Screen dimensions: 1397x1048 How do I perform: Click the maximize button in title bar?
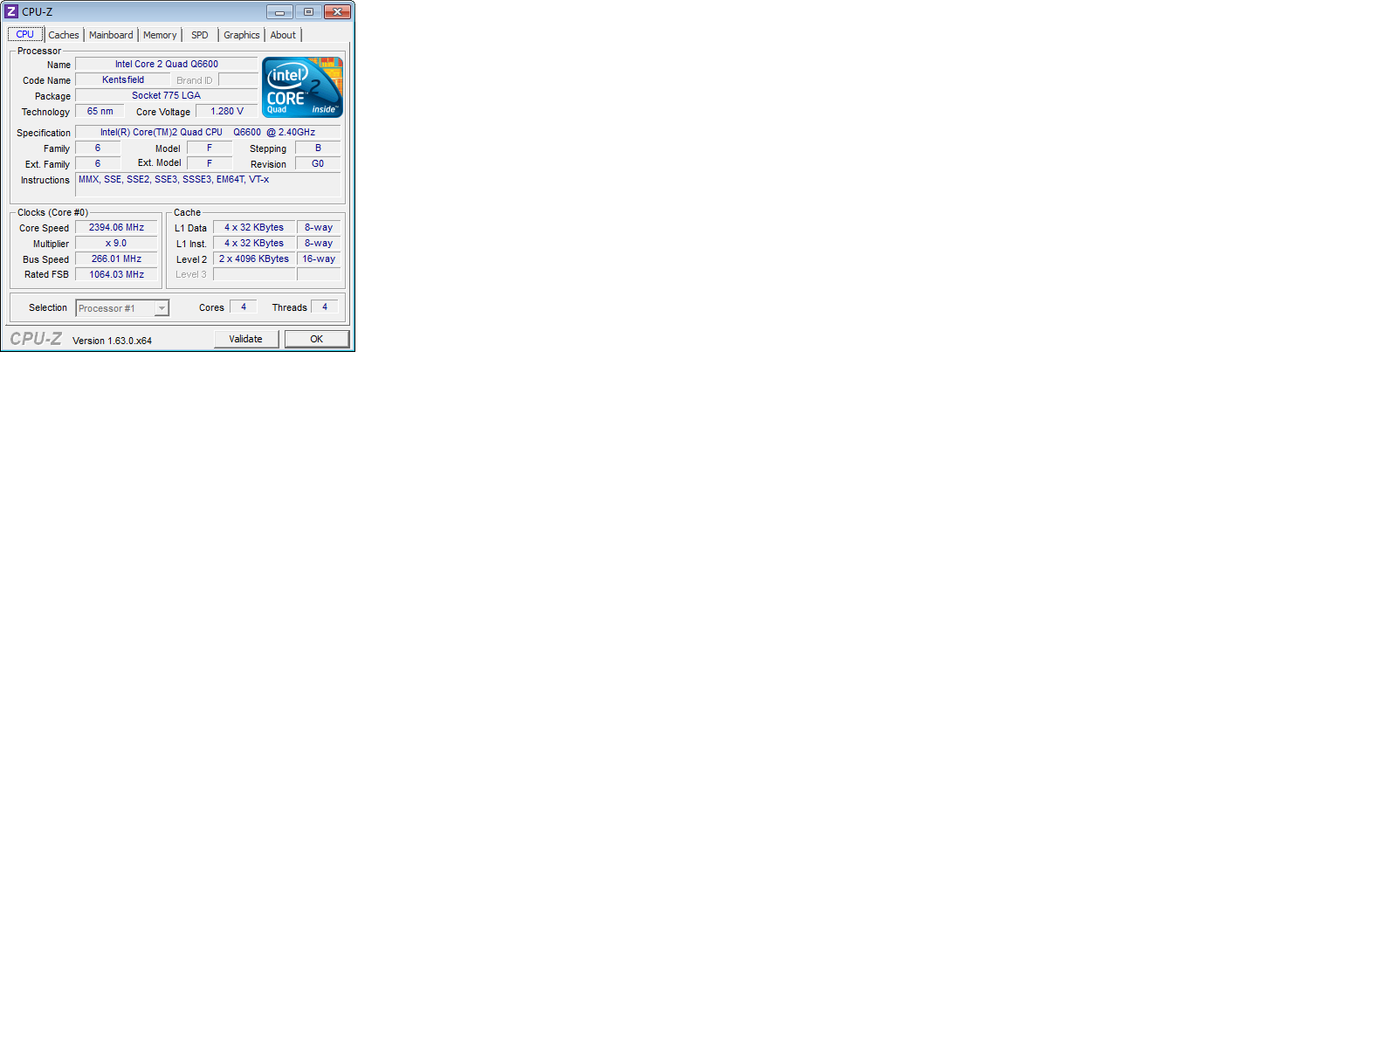pos(308,11)
